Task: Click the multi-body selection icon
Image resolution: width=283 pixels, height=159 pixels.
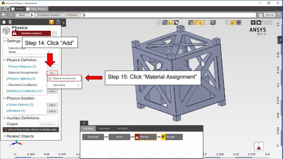Action: click(176, 23)
